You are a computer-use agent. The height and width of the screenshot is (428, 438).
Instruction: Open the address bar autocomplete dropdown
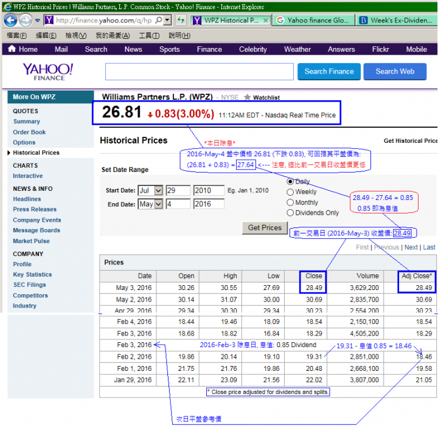tap(167, 20)
